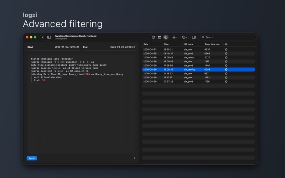Select the db_testing cell
Screen dimensions: 285x178
(190, 69)
